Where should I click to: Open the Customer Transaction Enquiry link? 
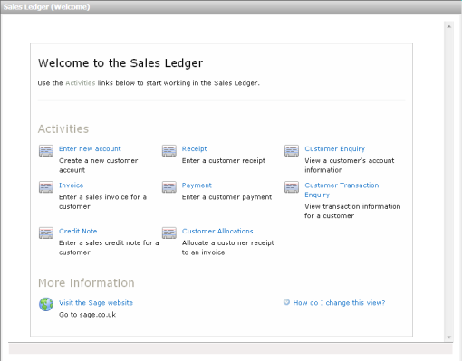[x=342, y=190]
